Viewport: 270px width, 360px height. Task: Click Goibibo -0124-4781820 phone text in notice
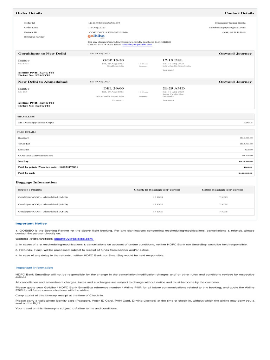point(34,239)
